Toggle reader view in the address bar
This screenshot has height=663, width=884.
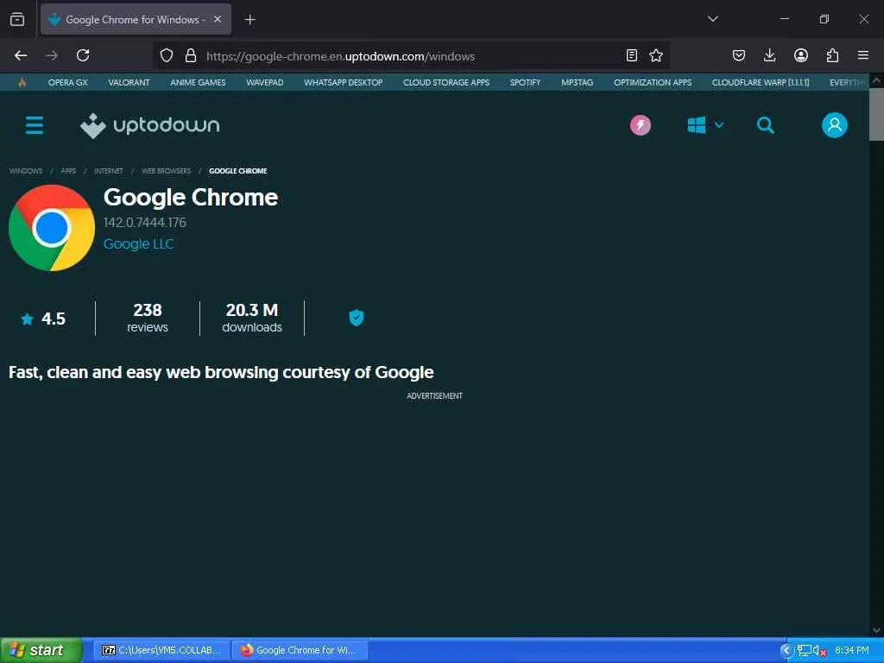pos(631,55)
